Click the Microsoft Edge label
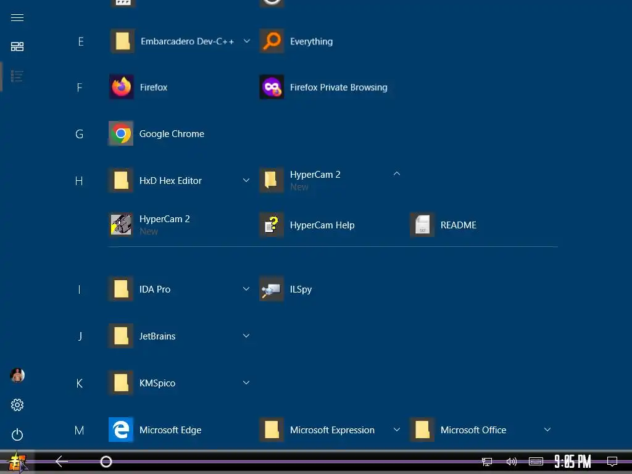The height and width of the screenshot is (474, 632). [170, 430]
